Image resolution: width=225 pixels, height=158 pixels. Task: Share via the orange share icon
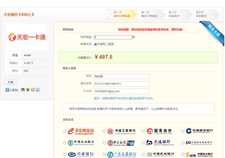click(x=33, y=90)
